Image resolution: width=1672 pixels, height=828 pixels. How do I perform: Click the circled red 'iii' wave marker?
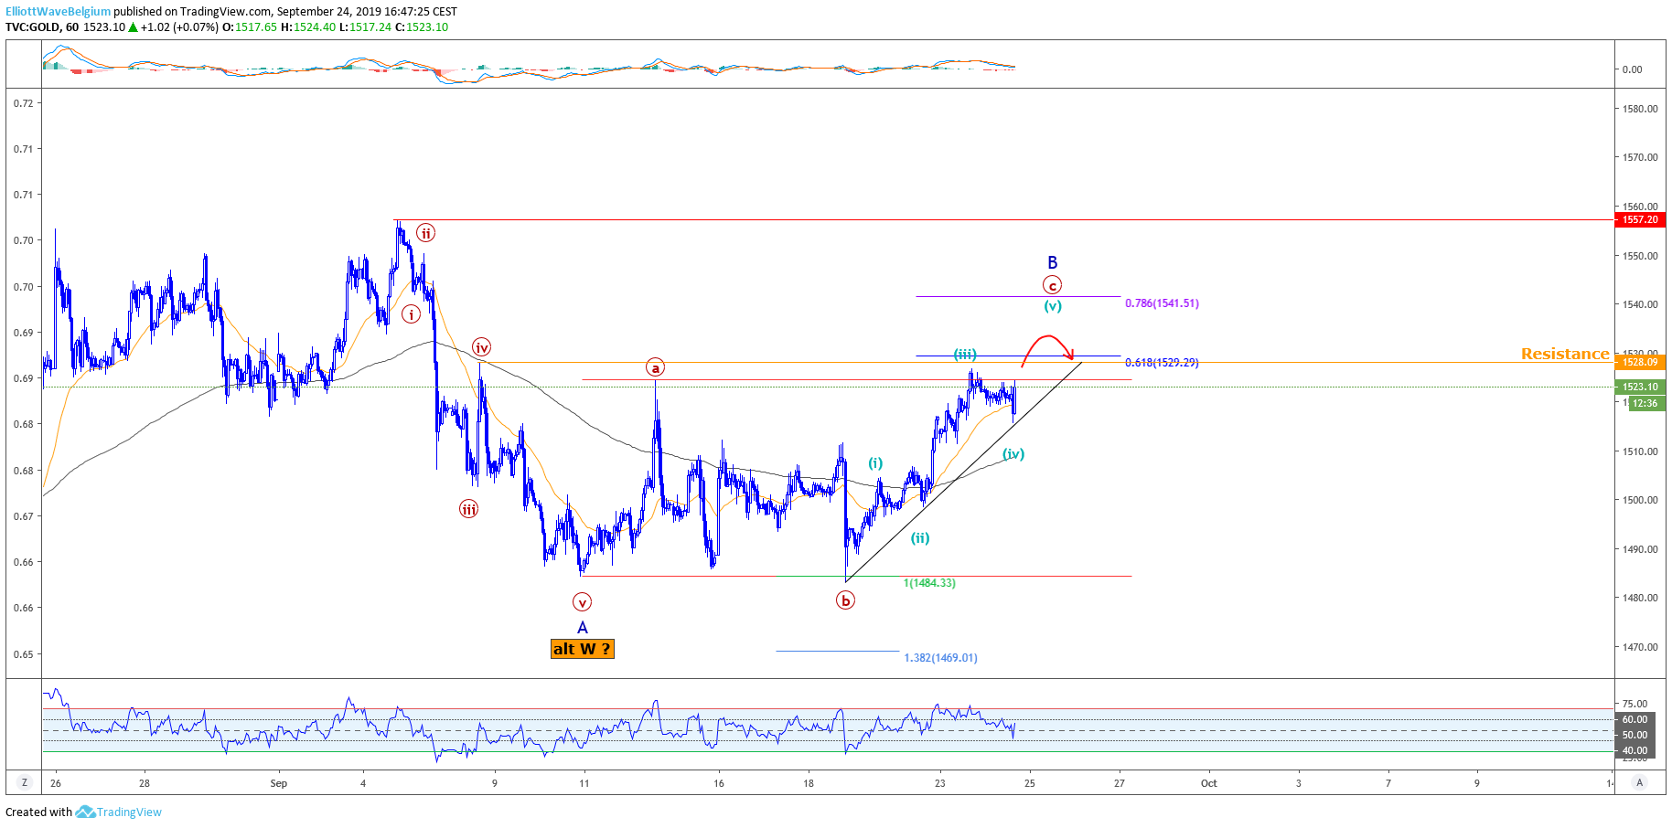468,509
